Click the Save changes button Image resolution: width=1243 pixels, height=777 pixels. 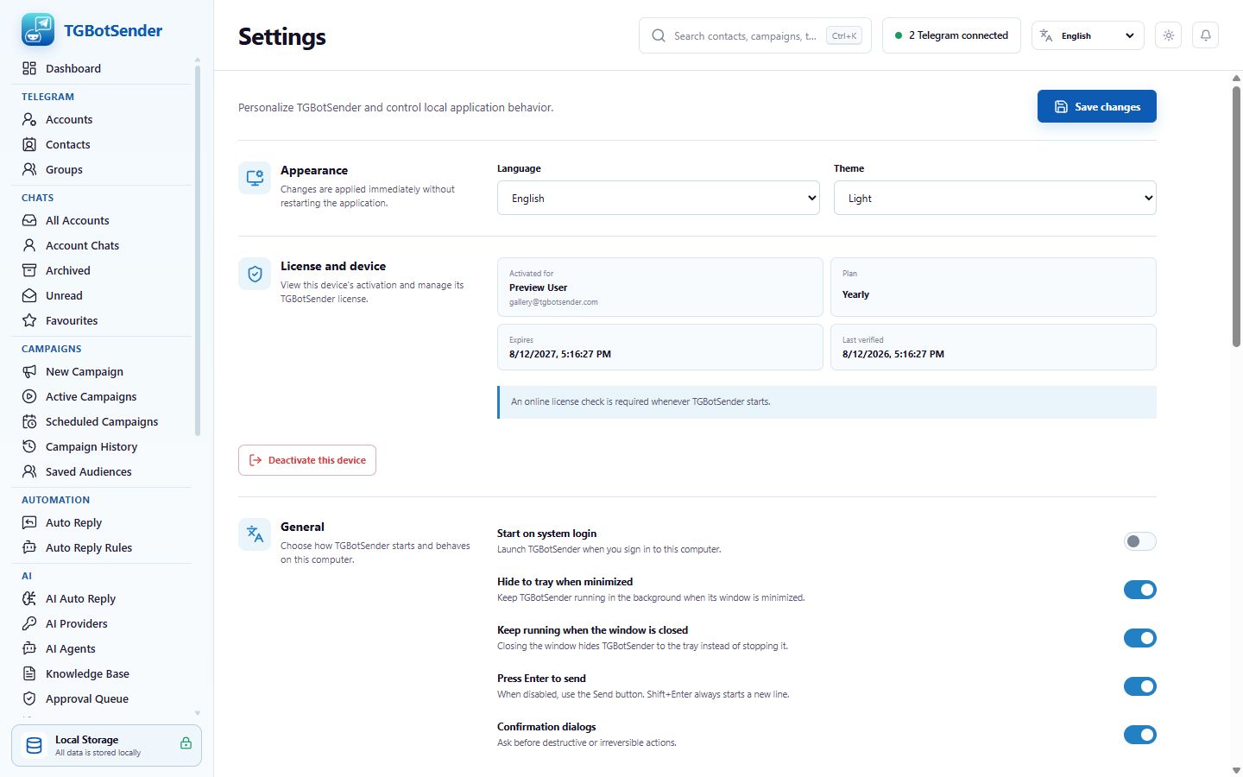[1097, 106]
